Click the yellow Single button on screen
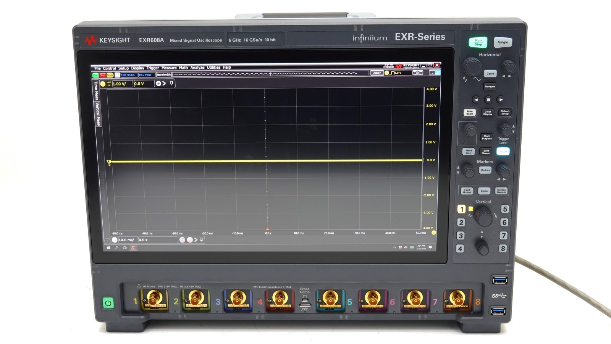 (x=110, y=75)
